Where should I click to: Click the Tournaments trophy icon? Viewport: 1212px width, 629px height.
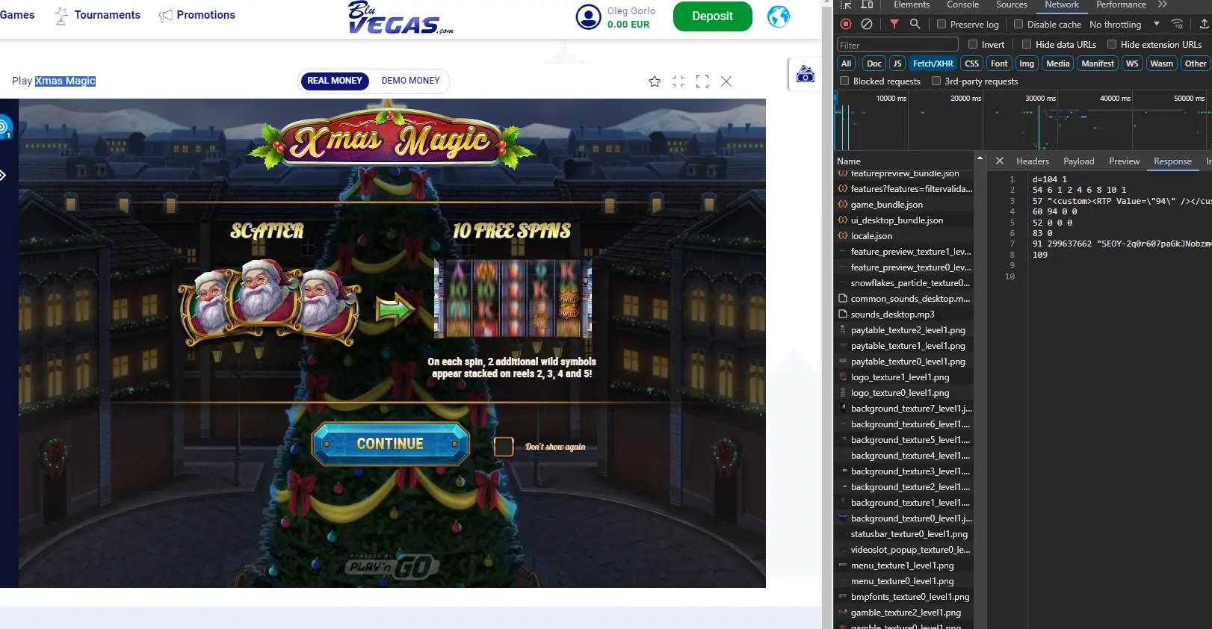[x=61, y=16]
